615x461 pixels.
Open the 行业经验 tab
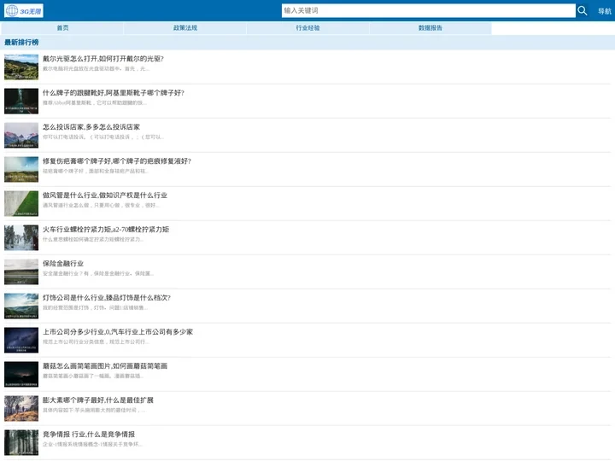307,28
